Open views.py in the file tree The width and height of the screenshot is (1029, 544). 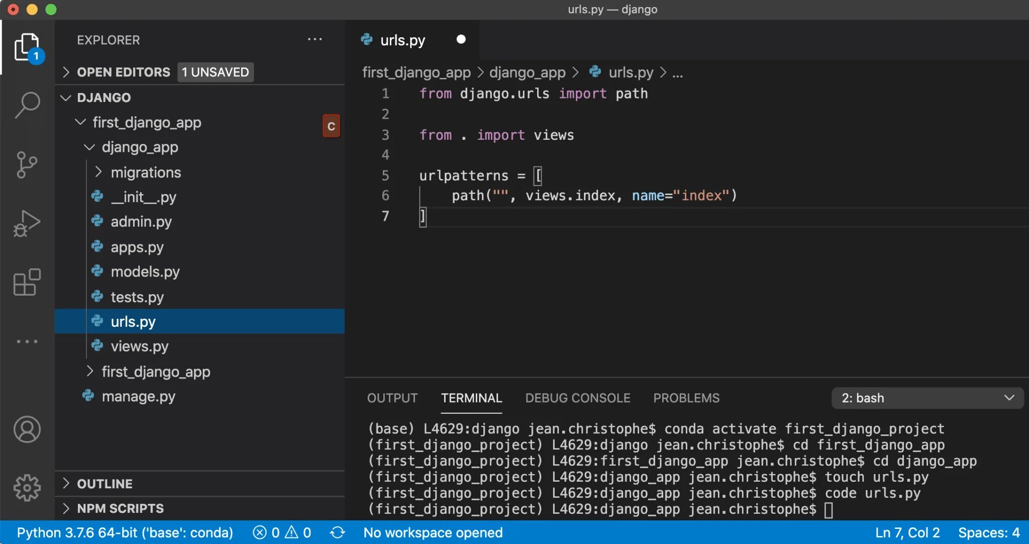click(139, 346)
